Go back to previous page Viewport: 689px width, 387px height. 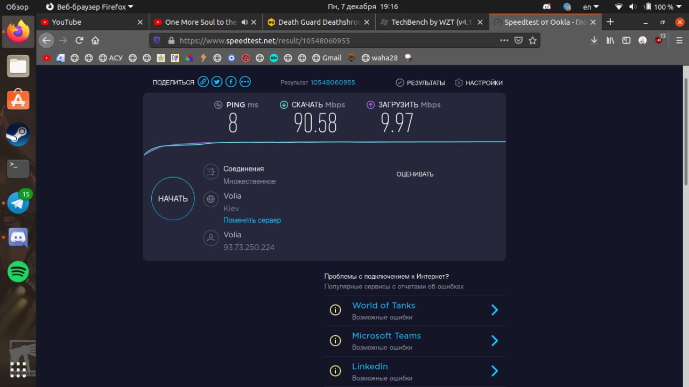click(x=46, y=40)
